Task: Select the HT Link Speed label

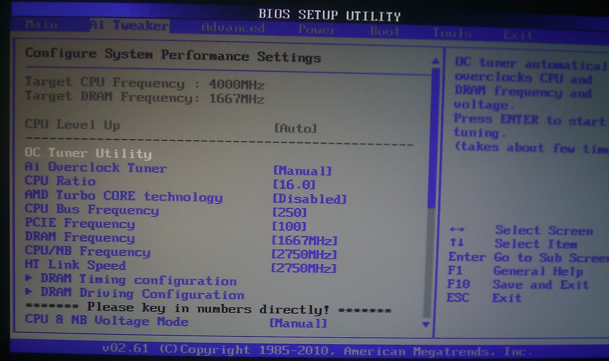Action: pos(75,265)
